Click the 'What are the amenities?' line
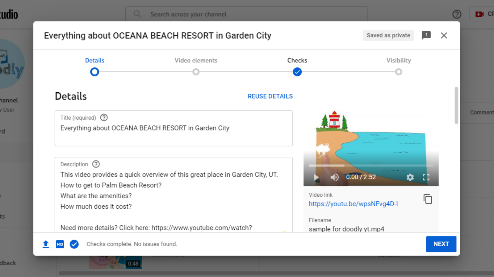 [x=96, y=196]
